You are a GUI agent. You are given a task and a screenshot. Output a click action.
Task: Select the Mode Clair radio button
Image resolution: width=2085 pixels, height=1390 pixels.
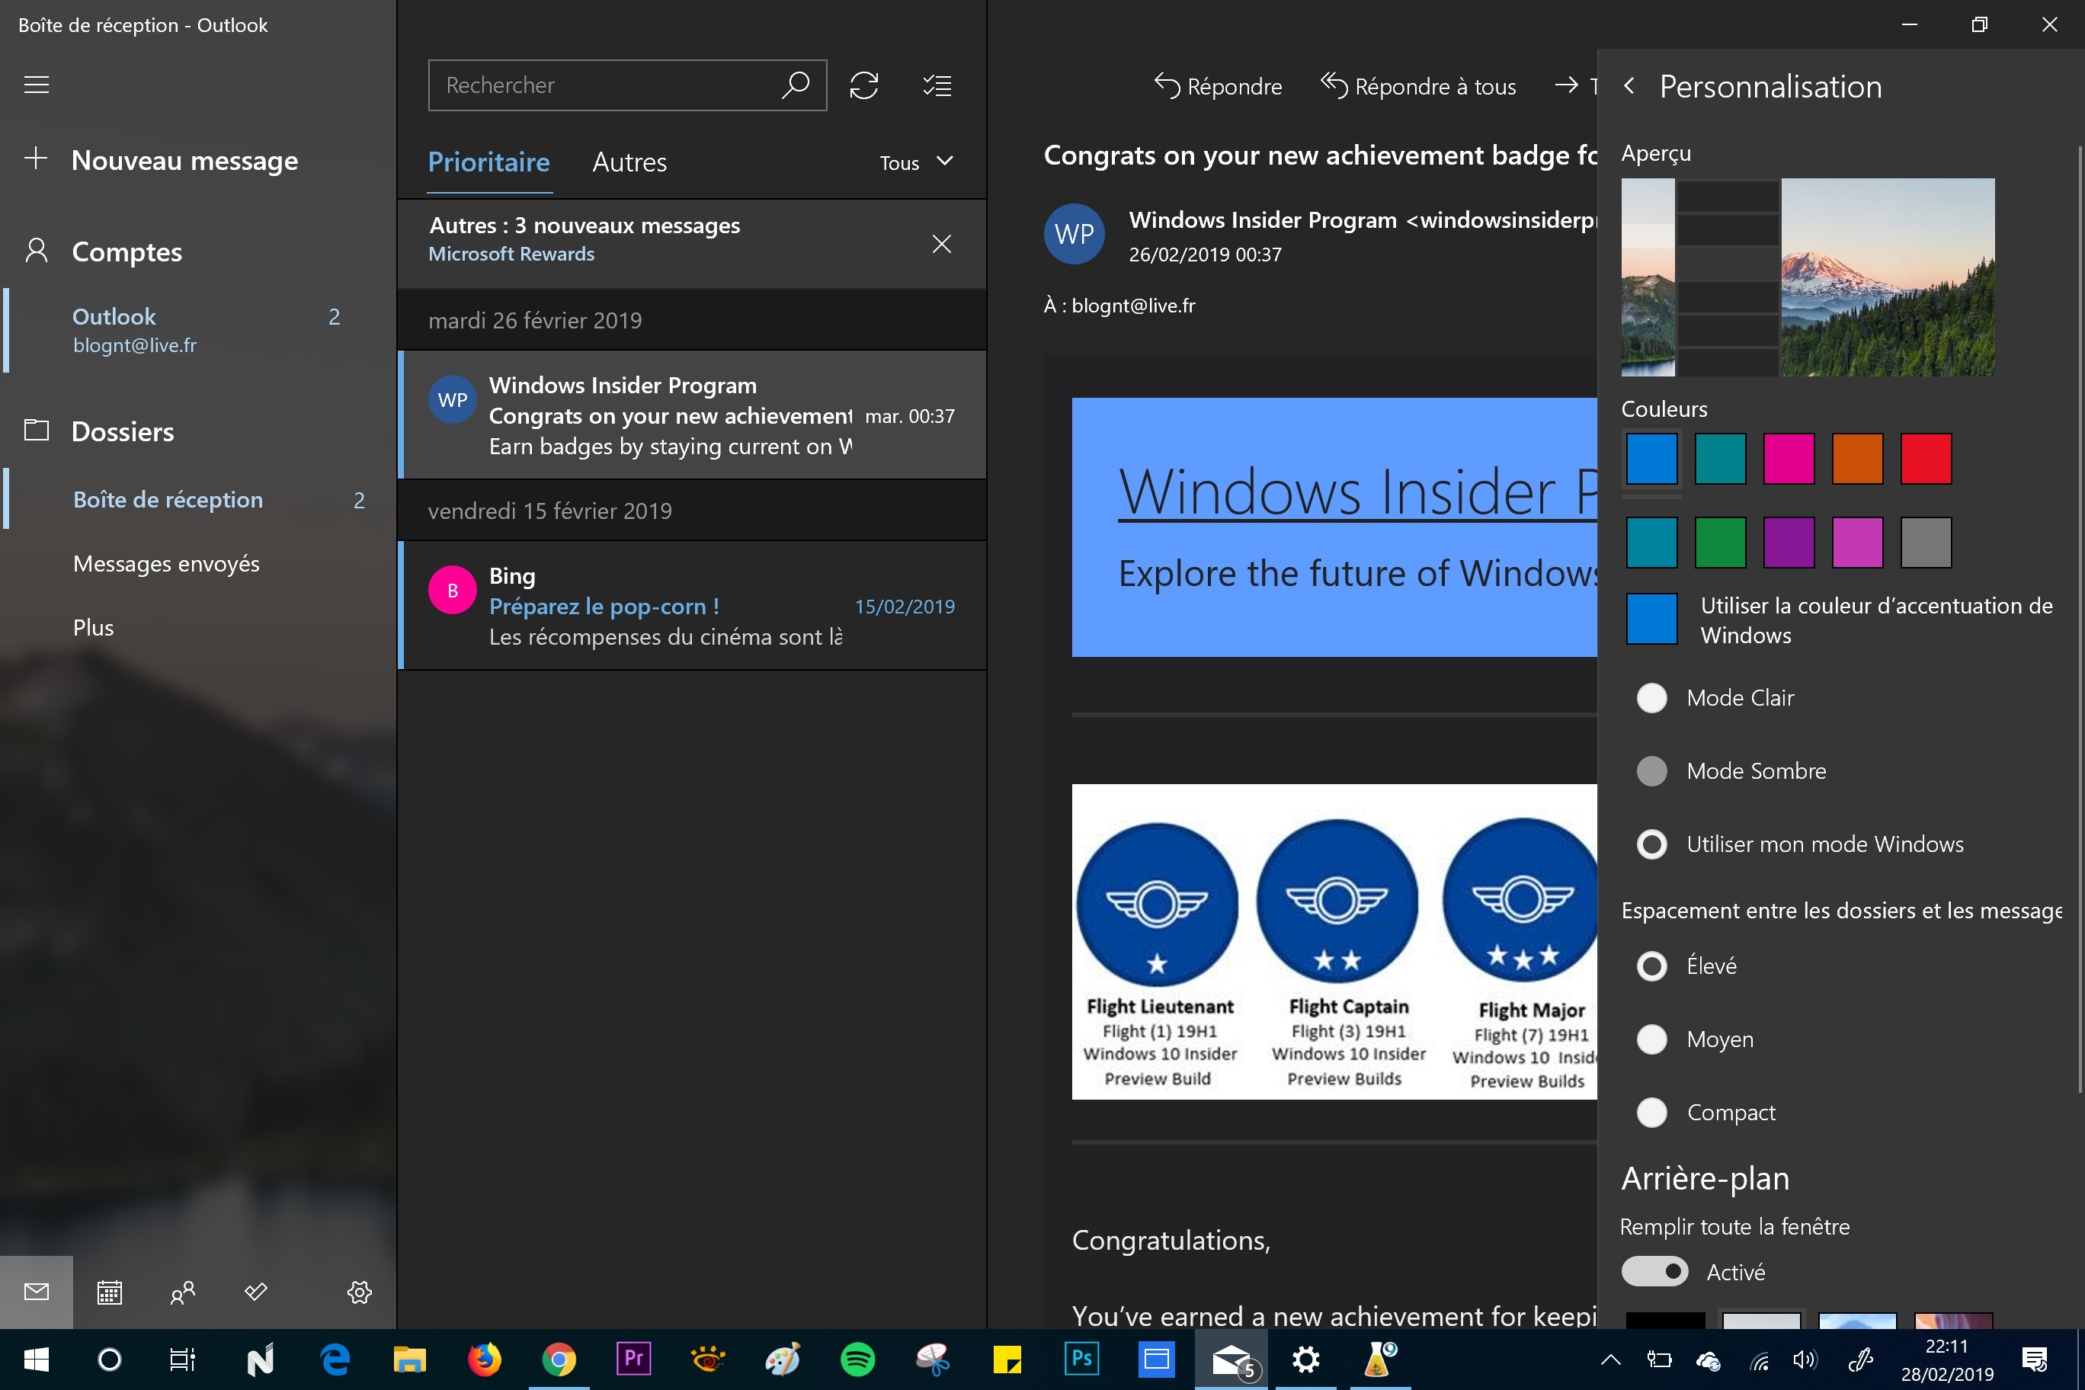[1651, 697]
